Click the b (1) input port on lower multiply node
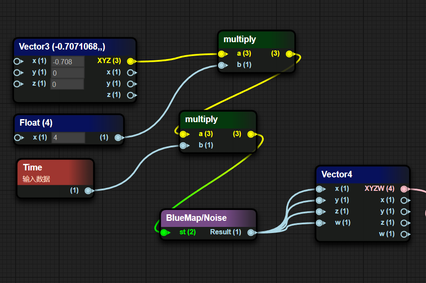The height and width of the screenshot is (283, 426). click(x=183, y=145)
